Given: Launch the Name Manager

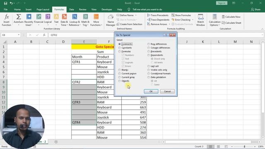Looking at the screenshot, I should (111, 20).
